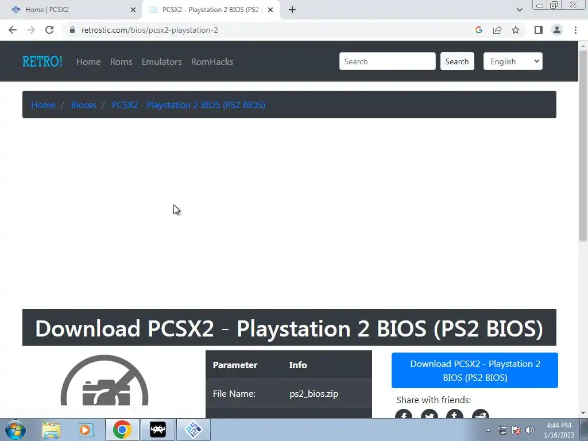Image resolution: width=588 pixels, height=441 pixels.
Task: Open the volume speaker tray icon
Action: coord(530,430)
